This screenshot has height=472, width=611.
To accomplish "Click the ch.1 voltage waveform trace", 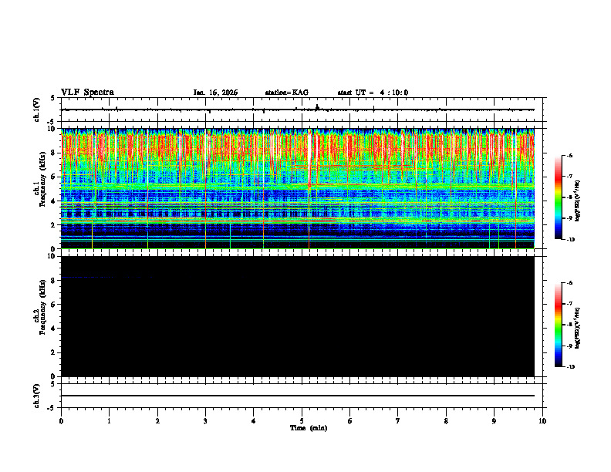I will (x=297, y=110).
